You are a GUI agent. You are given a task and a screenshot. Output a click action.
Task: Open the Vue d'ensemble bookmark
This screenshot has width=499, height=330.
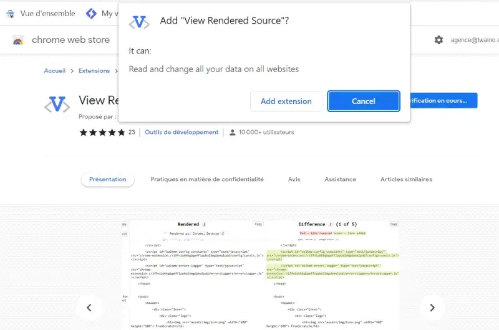click(x=40, y=13)
